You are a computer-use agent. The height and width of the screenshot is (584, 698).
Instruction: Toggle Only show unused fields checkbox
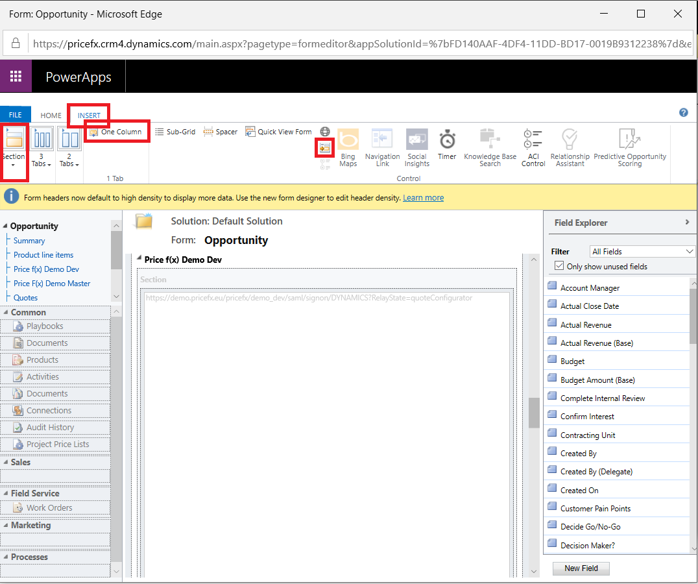click(x=559, y=266)
